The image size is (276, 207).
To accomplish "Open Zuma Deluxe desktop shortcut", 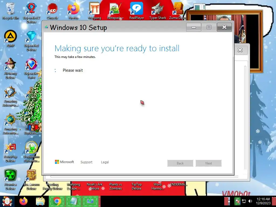I will (178, 11).
